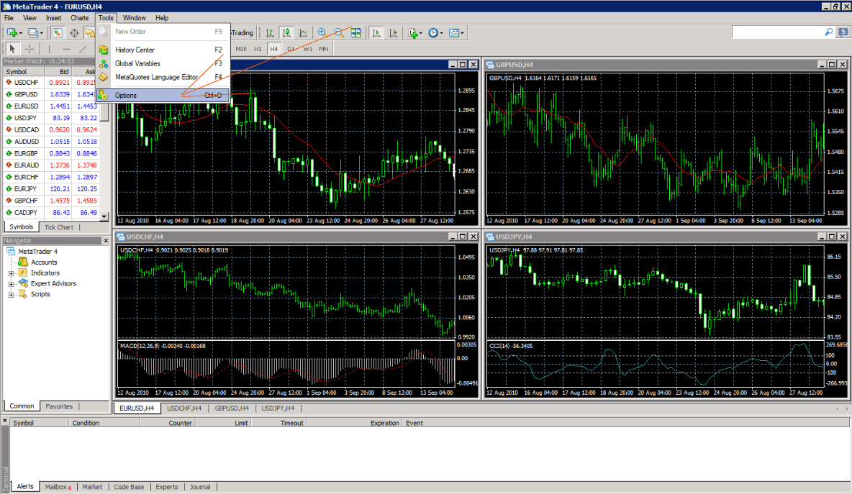
Task: Click the Zoom In magnifier icon
Action: tap(322, 33)
